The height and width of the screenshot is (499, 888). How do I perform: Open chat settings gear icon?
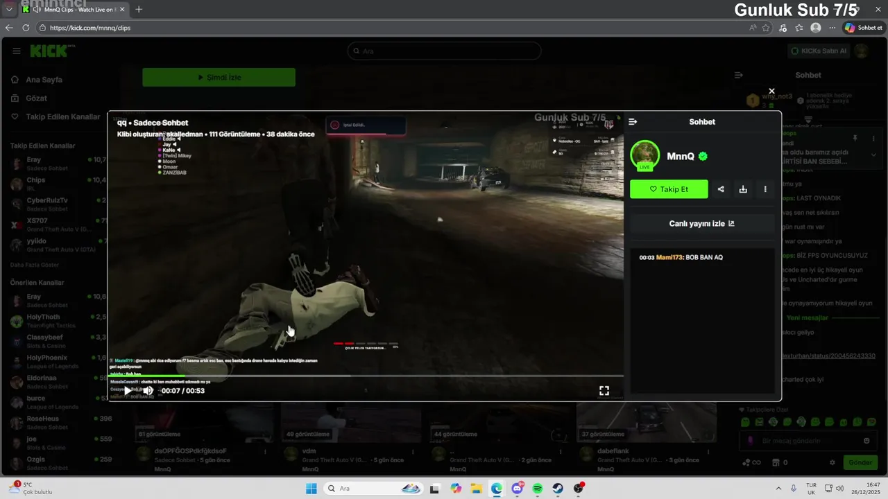click(x=832, y=462)
